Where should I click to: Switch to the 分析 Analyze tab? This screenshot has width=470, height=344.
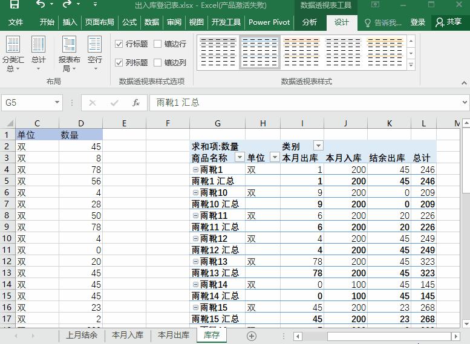[309, 22]
